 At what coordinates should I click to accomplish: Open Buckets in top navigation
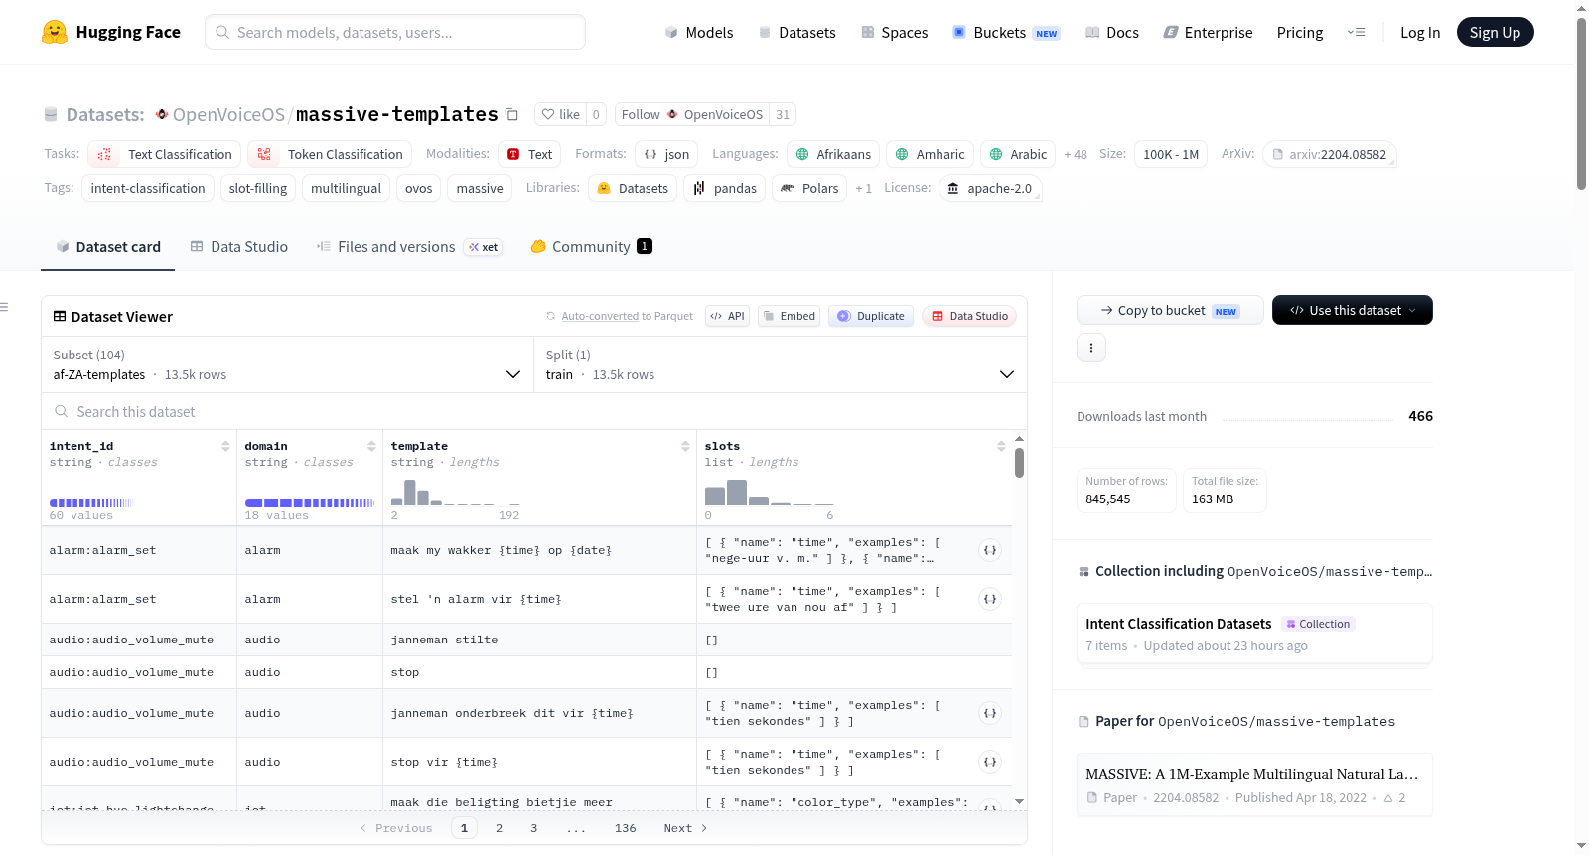[x=1006, y=32]
